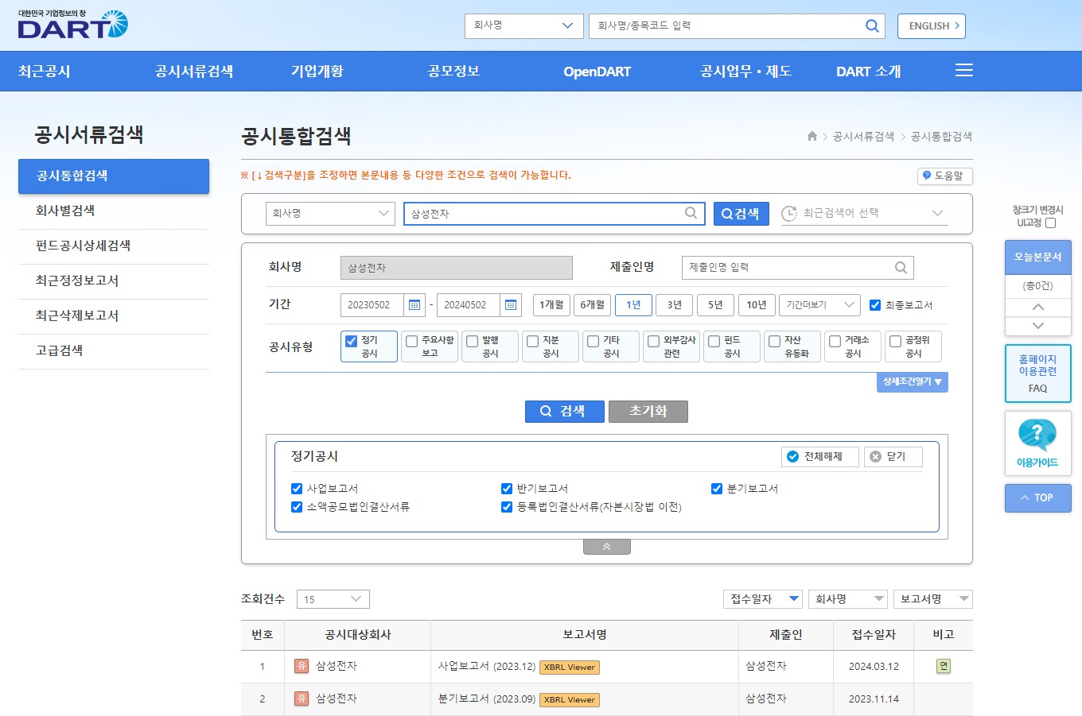
Task: Open XBRL Viewer for 분기보고서 (2023.09)
Action: [x=570, y=700]
